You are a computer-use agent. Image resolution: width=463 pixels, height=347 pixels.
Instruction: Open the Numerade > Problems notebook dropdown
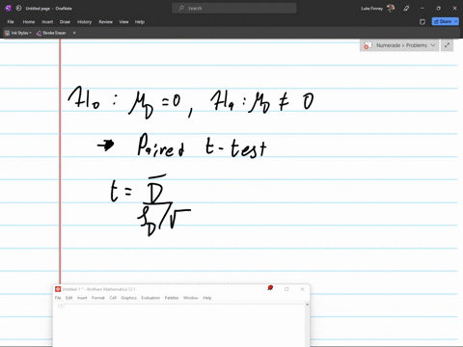[399, 45]
